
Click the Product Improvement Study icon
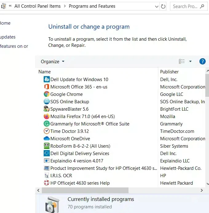(x=47, y=168)
